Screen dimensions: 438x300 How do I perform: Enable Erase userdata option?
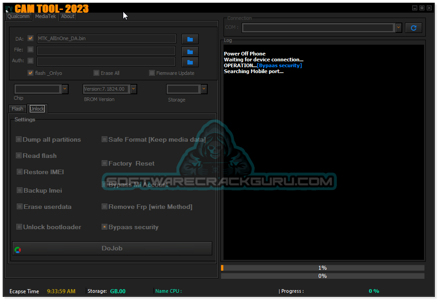(x=19, y=206)
